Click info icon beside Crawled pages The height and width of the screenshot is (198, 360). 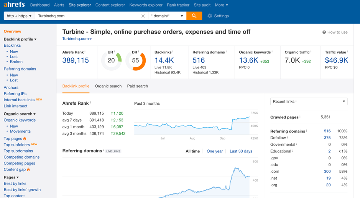(300, 117)
